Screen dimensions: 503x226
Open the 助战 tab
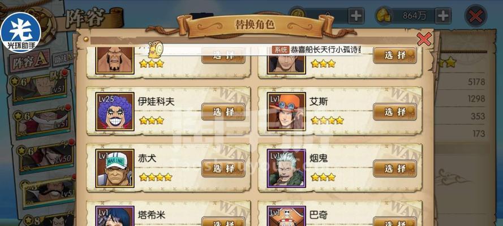tap(63, 59)
